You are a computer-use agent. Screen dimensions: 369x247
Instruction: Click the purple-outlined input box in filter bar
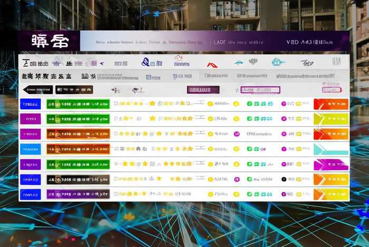[x=260, y=90]
